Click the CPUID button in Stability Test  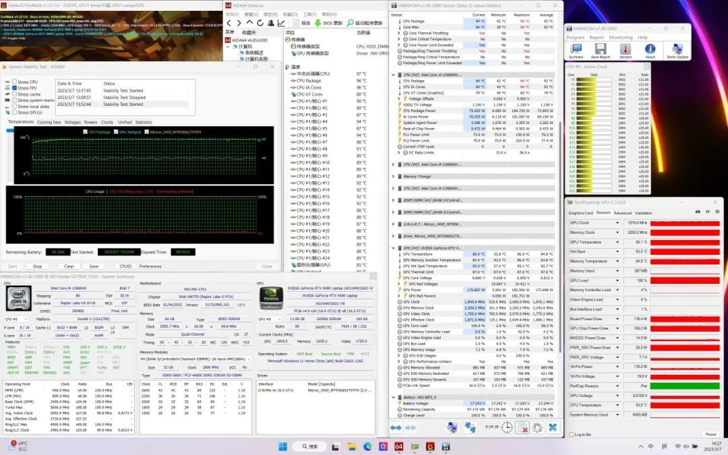tap(125, 266)
